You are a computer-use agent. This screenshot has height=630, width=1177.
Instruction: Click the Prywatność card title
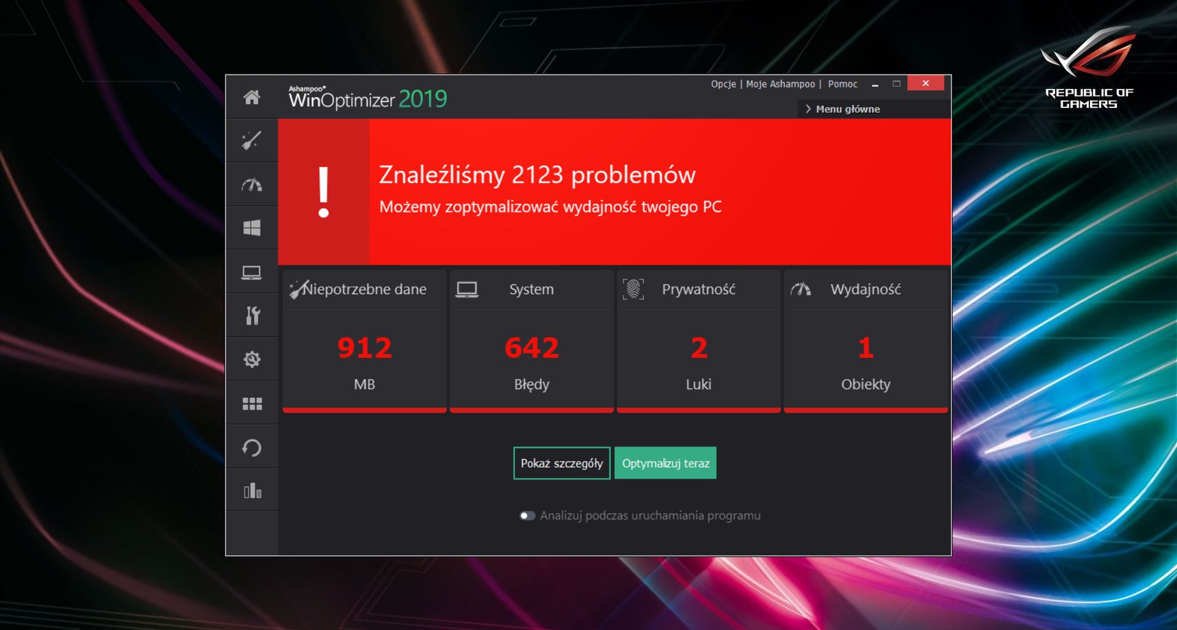699,289
